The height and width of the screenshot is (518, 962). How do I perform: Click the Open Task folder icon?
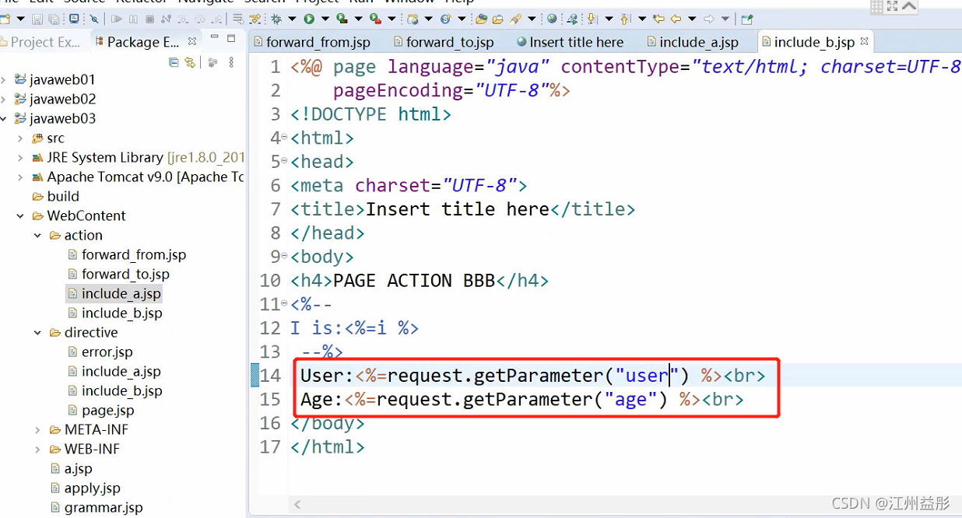[497, 19]
